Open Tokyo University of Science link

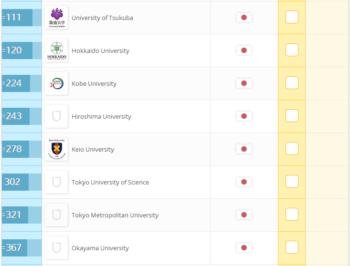pyautogui.click(x=110, y=182)
